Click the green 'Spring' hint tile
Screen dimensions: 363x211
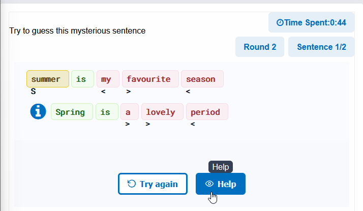[72, 112]
